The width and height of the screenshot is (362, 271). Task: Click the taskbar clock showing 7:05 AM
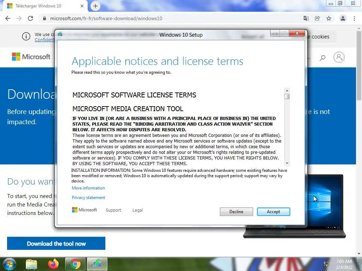pyautogui.click(x=344, y=264)
